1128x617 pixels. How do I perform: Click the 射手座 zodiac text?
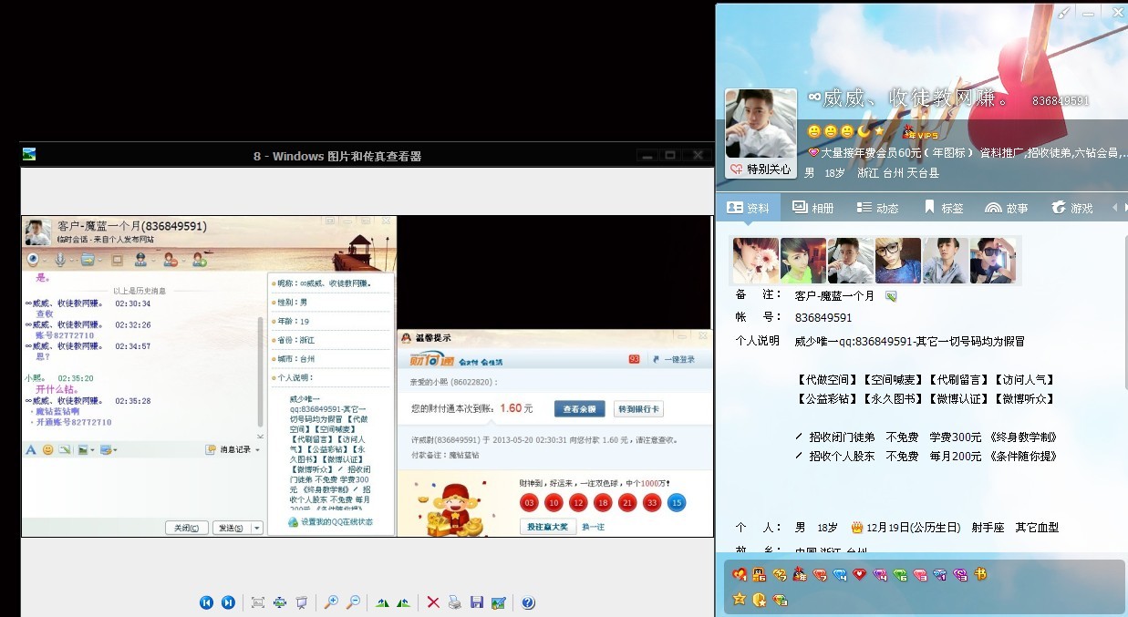pos(986,528)
